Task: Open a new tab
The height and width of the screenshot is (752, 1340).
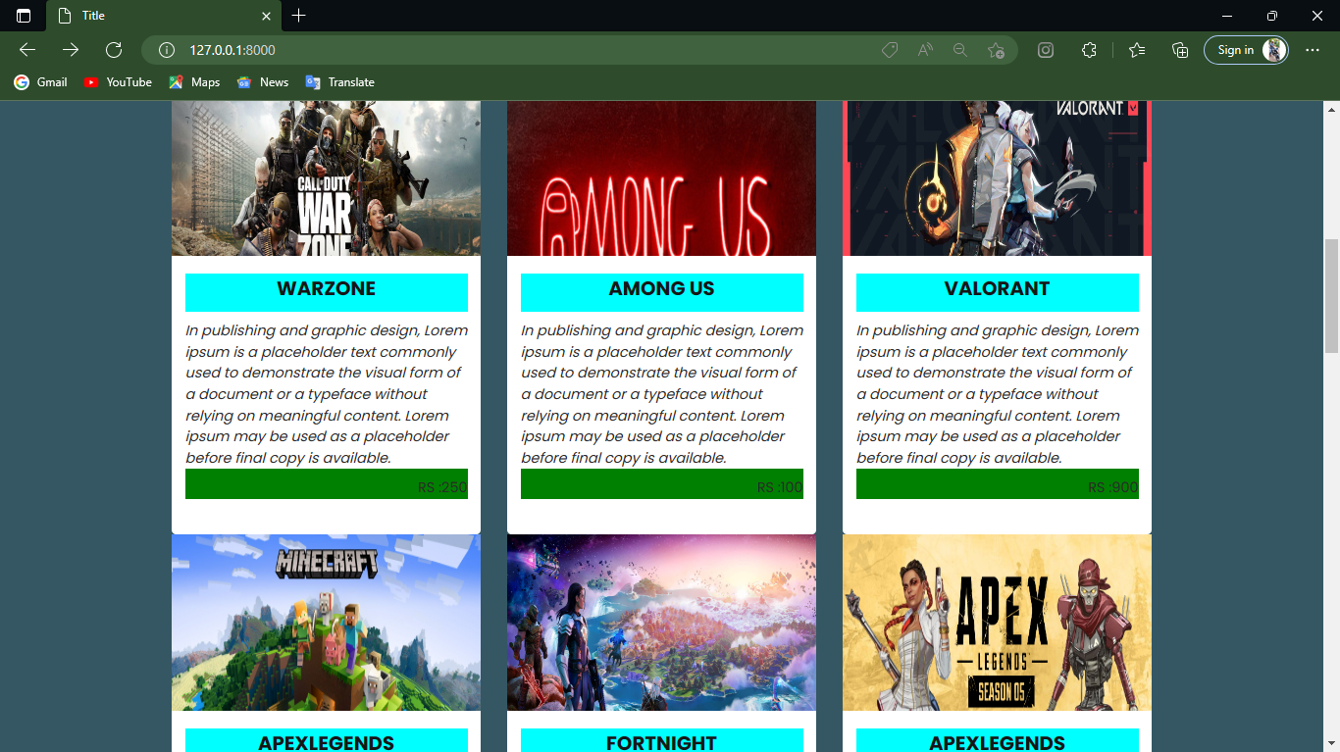Action: (x=299, y=16)
